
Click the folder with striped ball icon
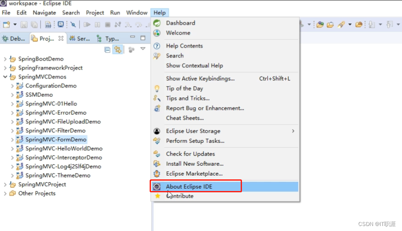[359, 25]
